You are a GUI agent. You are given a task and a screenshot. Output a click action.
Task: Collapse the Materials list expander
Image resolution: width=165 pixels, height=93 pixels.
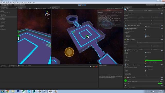click(124, 33)
